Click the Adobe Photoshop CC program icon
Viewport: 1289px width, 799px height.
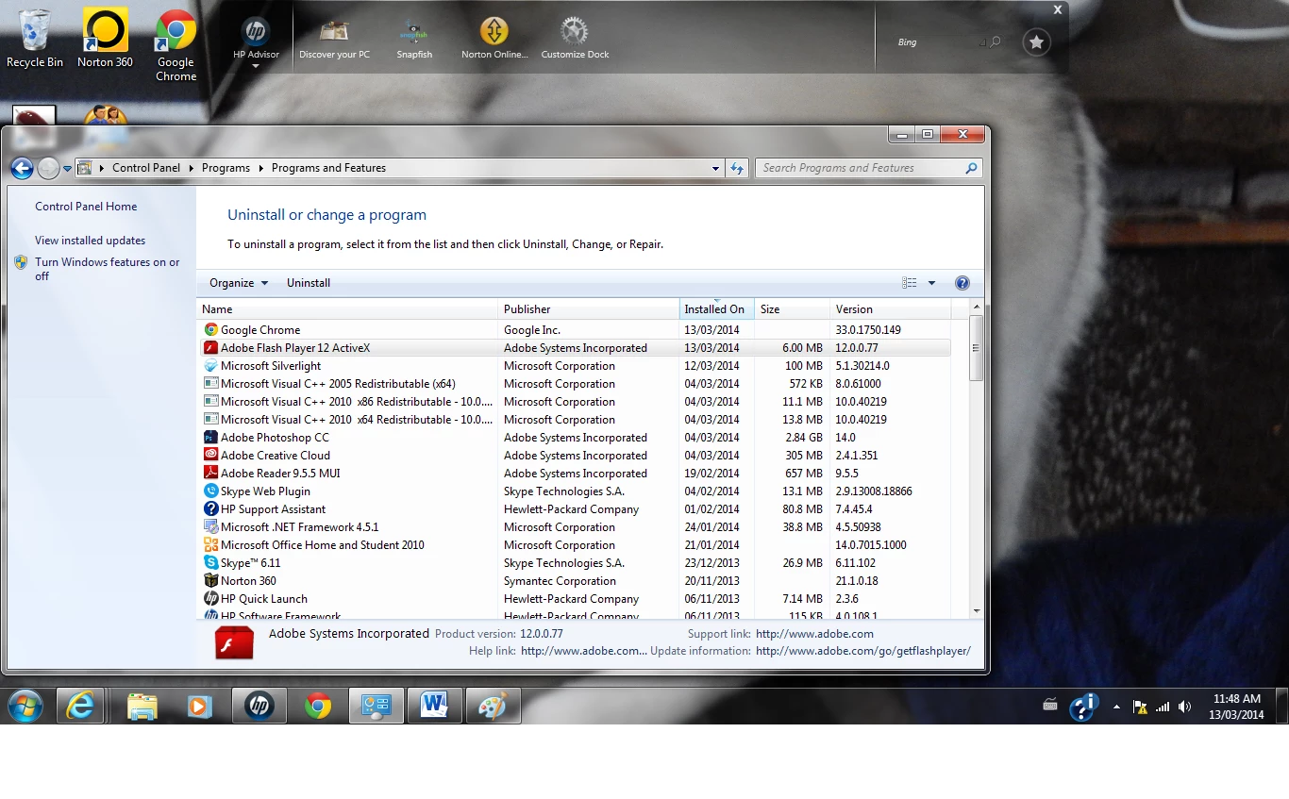(x=211, y=438)
